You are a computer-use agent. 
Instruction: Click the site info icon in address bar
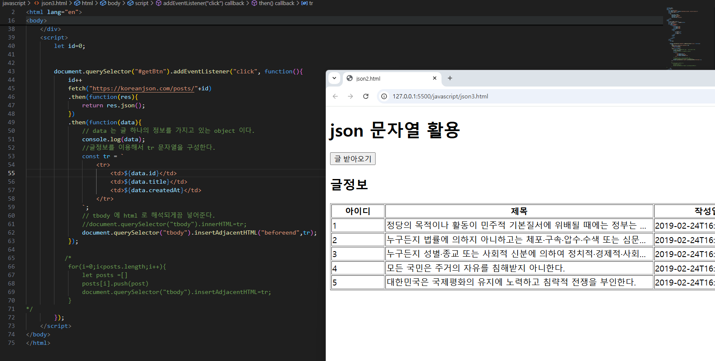point(384,96)
